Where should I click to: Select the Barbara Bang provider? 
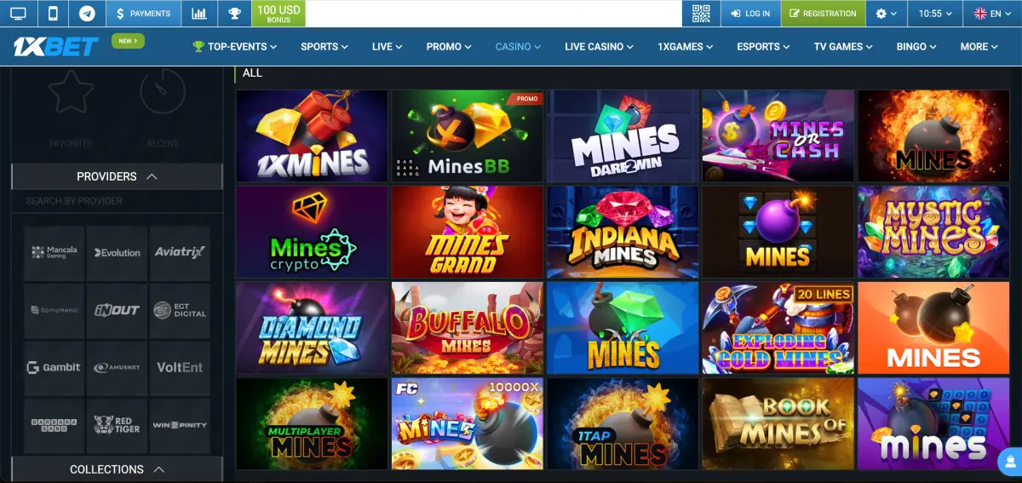pos(54,425)
